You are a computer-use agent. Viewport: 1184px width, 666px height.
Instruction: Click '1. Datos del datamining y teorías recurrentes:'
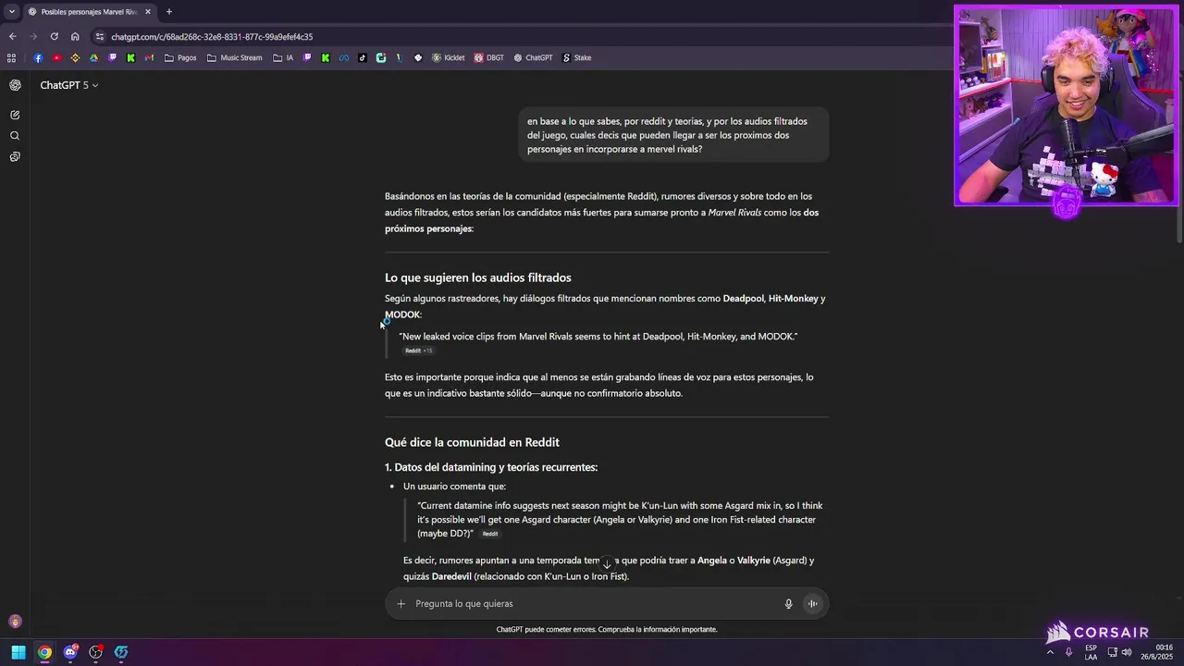pyautogui.click(x=491, y=467)
